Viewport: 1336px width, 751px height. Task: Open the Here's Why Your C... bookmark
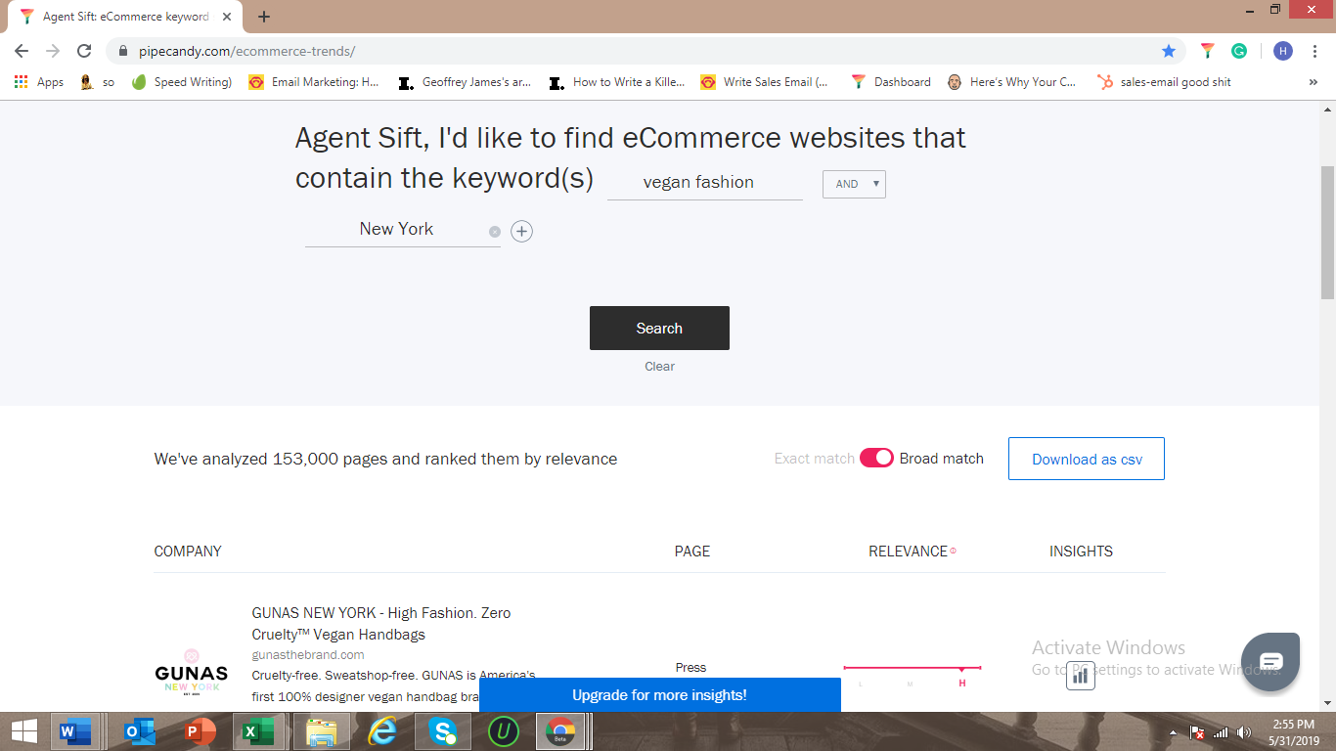tap(1011, 82)
